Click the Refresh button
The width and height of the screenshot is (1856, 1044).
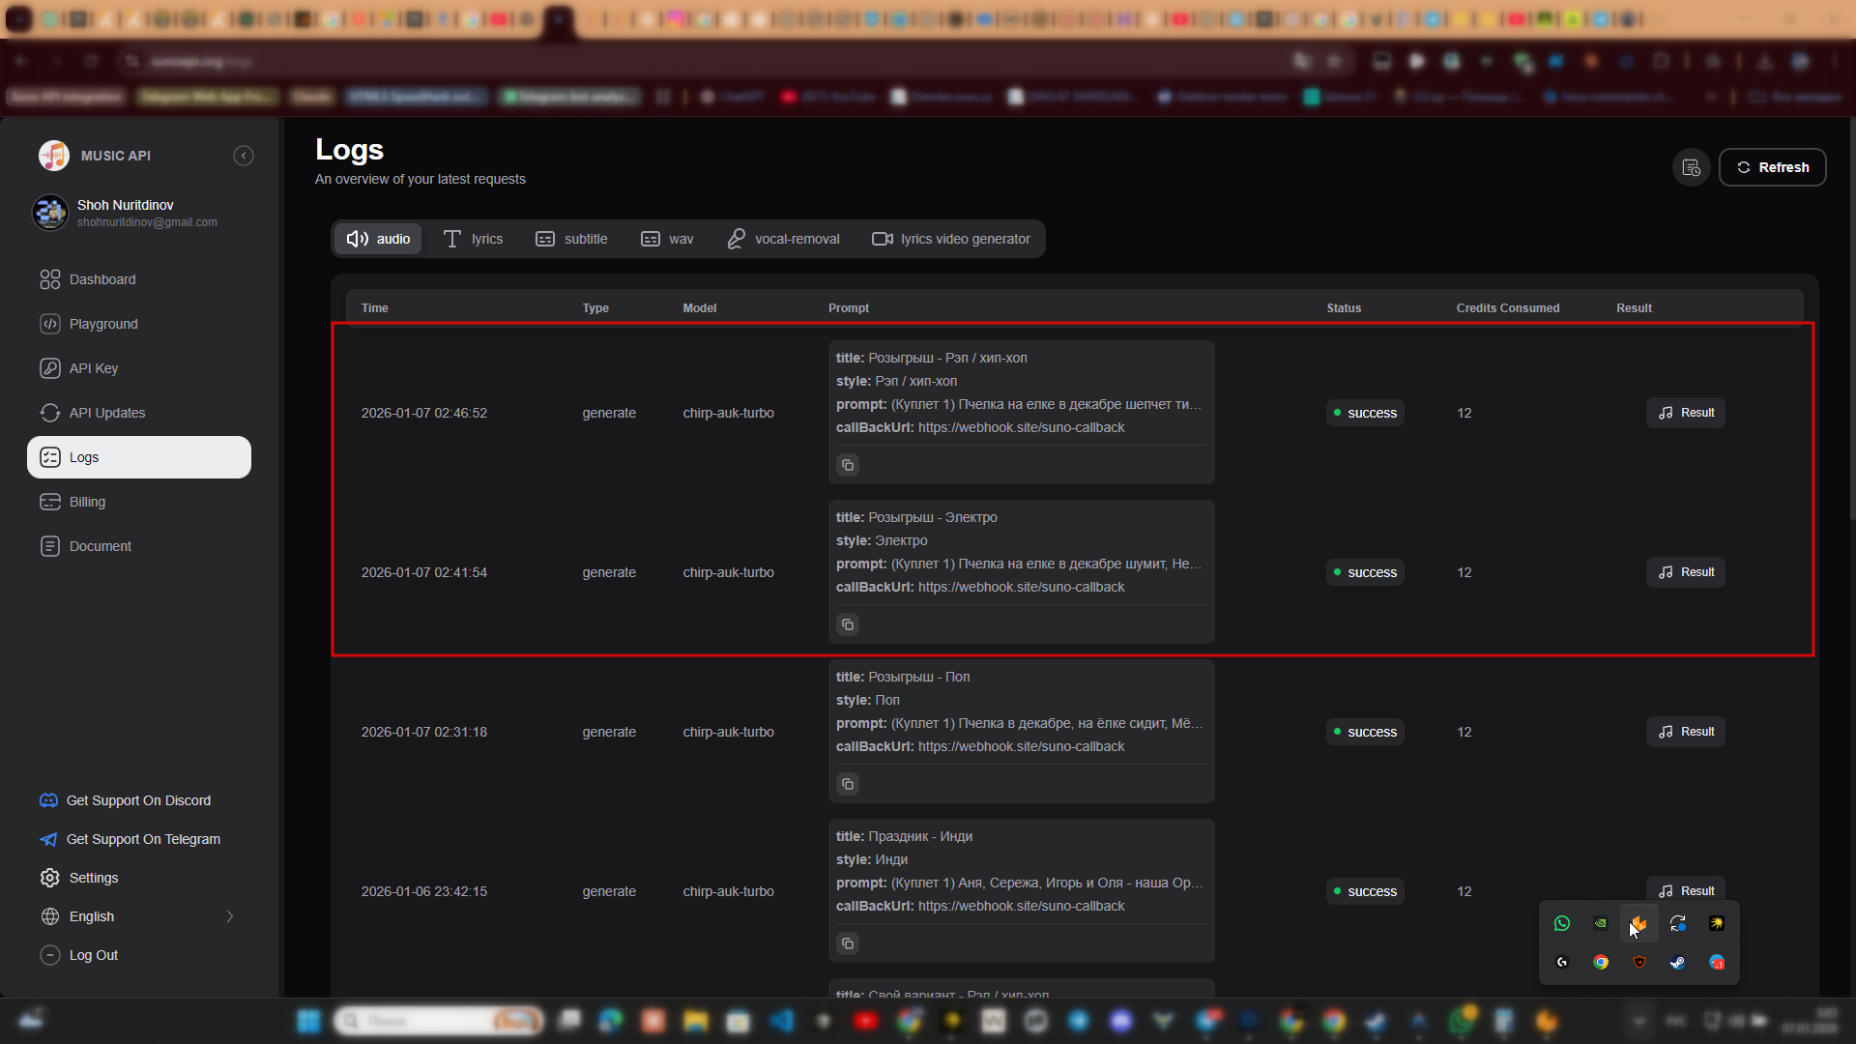pyautogui.click(x=1772, y=167)
